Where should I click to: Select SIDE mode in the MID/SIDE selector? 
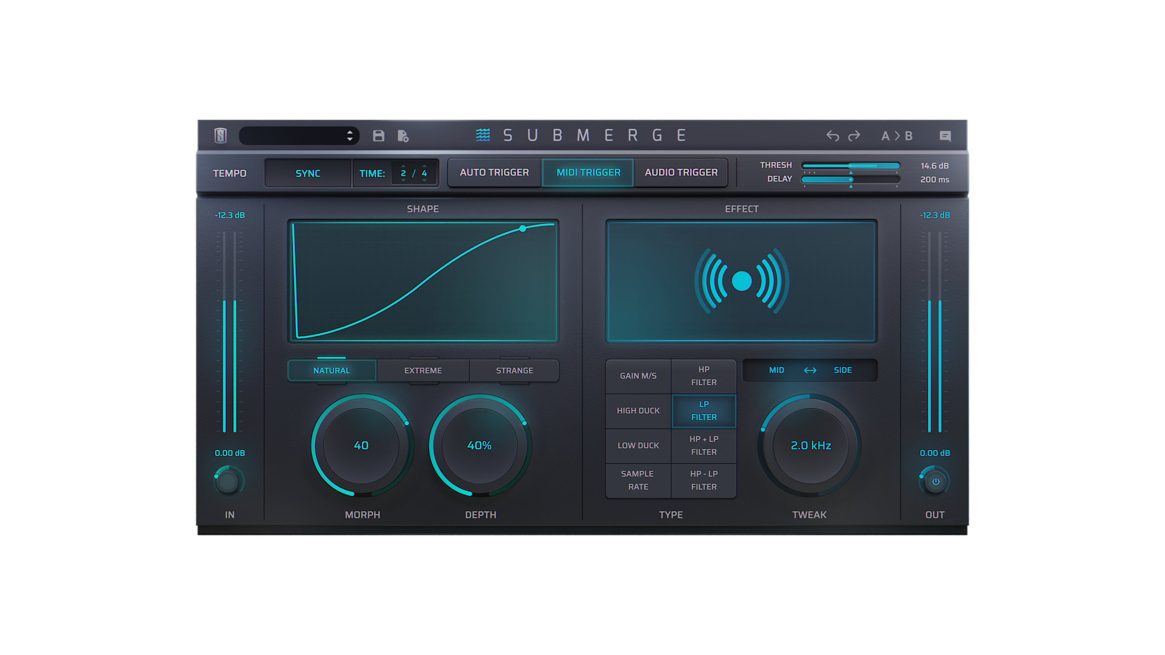[x=843, y=370]
